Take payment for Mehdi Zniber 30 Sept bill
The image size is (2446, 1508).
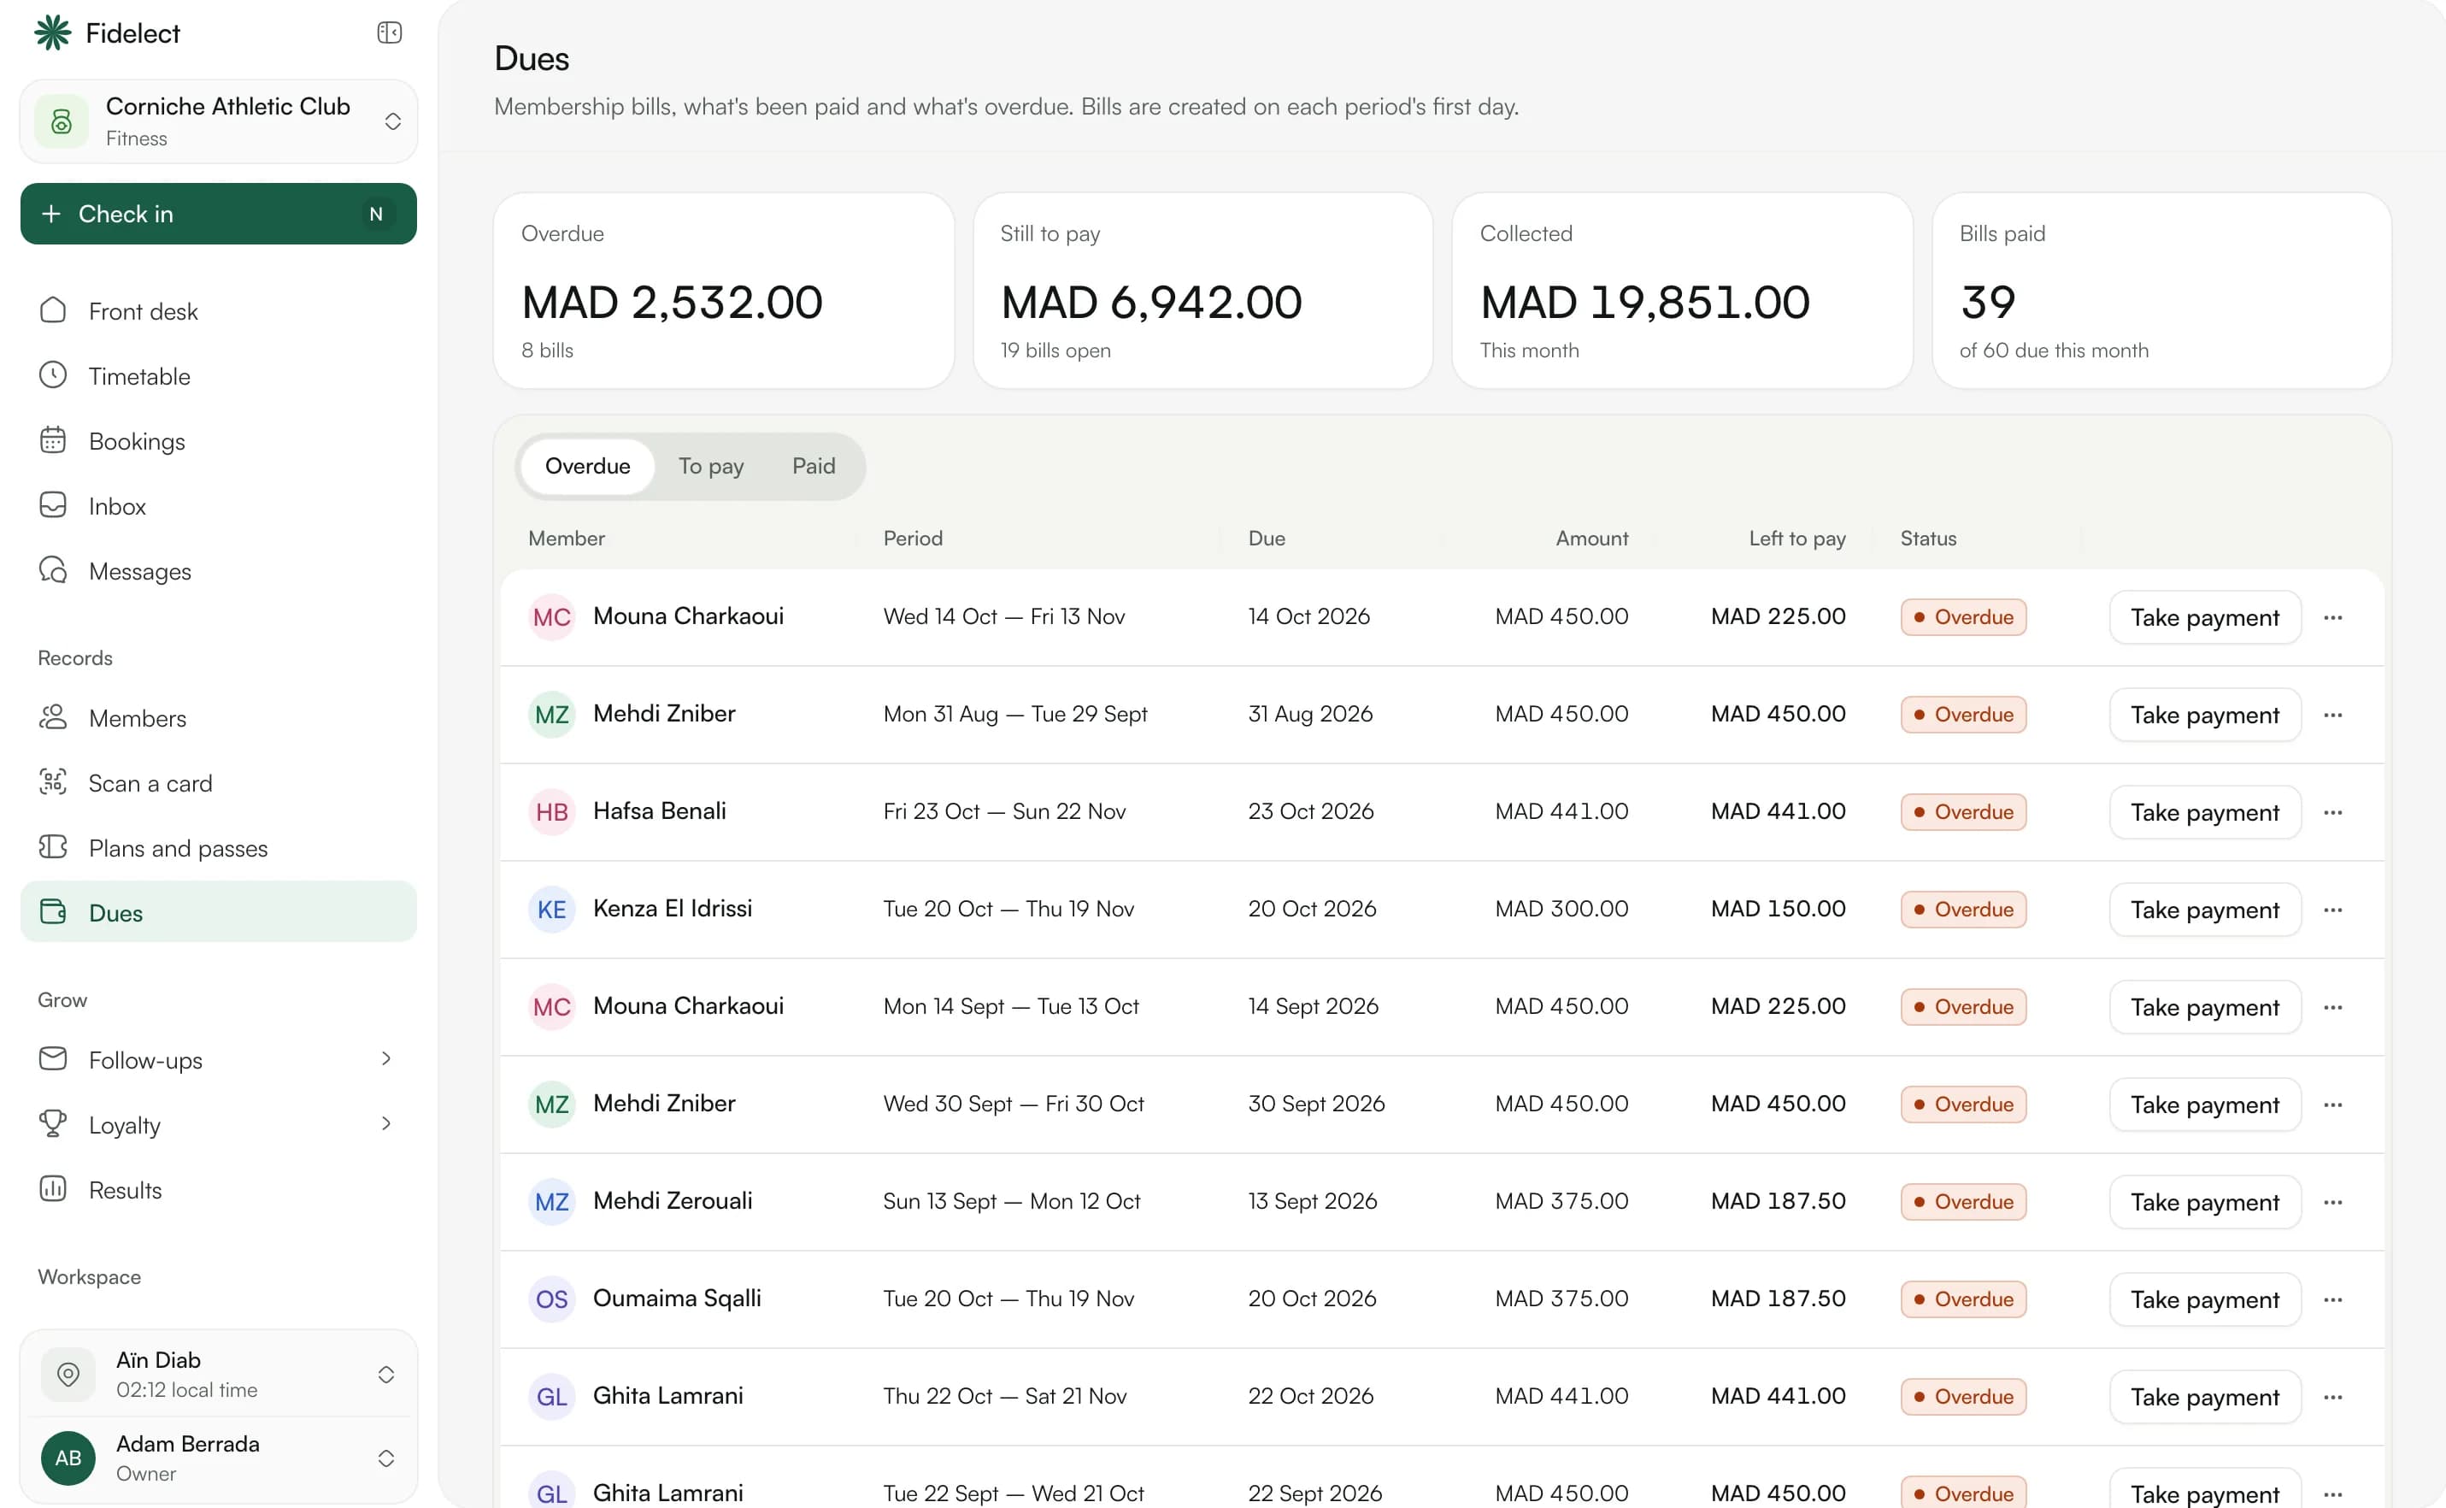2205,1104
